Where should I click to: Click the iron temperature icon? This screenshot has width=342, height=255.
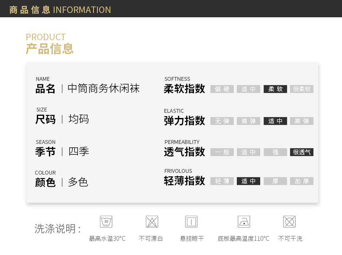click(244, 222)
